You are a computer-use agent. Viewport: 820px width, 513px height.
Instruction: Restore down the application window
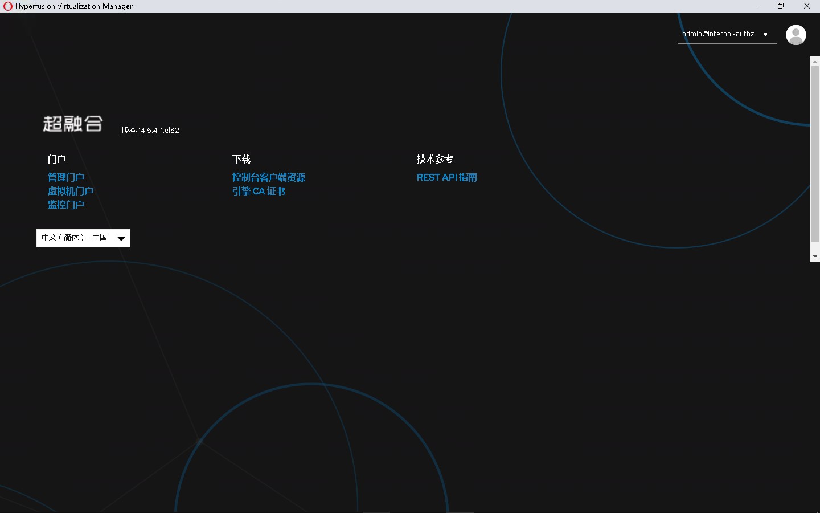click(x=781, y=6)
